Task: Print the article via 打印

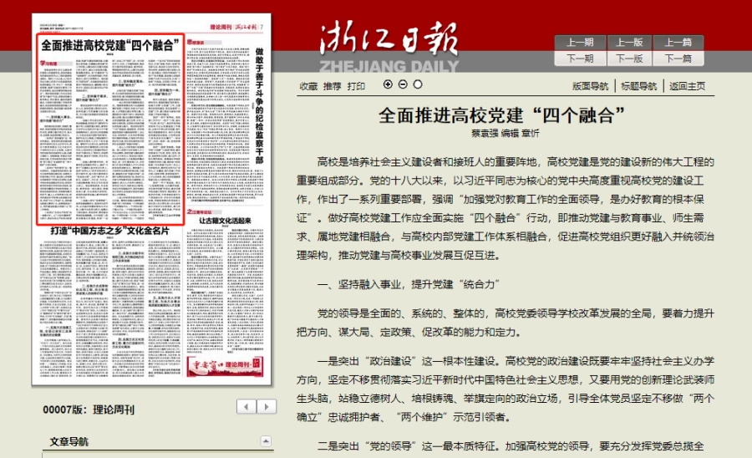Action: [x=356, y=86]
